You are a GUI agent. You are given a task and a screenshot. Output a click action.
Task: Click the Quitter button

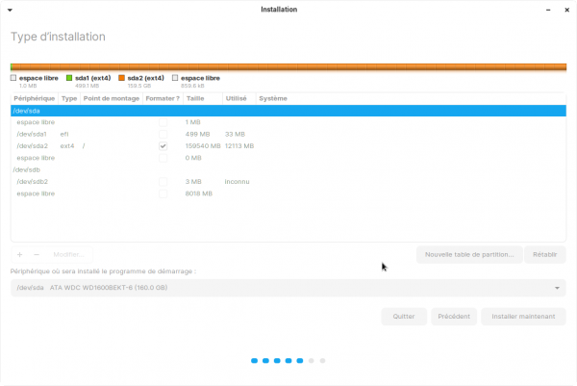coord(403,317)
